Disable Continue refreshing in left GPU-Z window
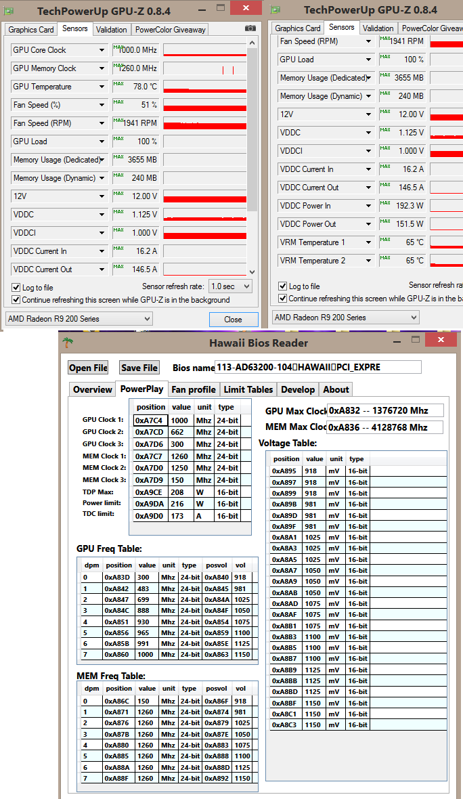 click(x=16, y=299)
